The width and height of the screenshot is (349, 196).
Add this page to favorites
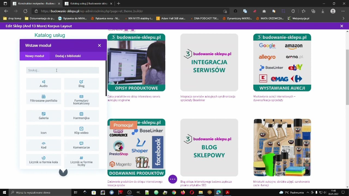pyautogui.click(x=225, y=11)
